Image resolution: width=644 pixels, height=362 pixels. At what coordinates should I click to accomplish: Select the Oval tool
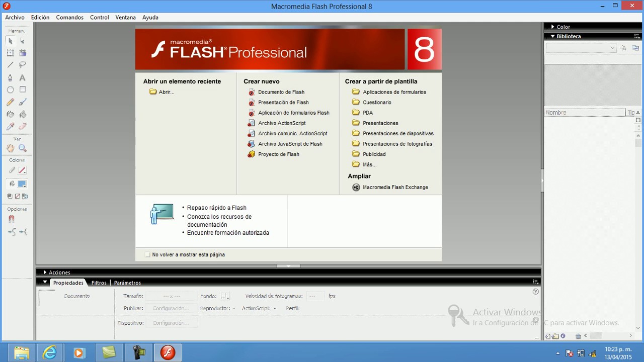(10, 89)
